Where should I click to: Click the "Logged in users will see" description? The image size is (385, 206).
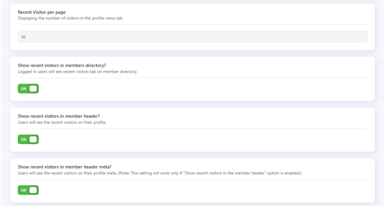click(77, 72)
